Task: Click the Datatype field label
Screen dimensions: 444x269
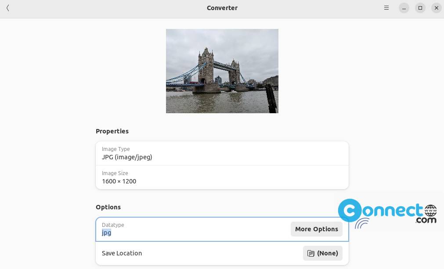Action: pos(113,225)
